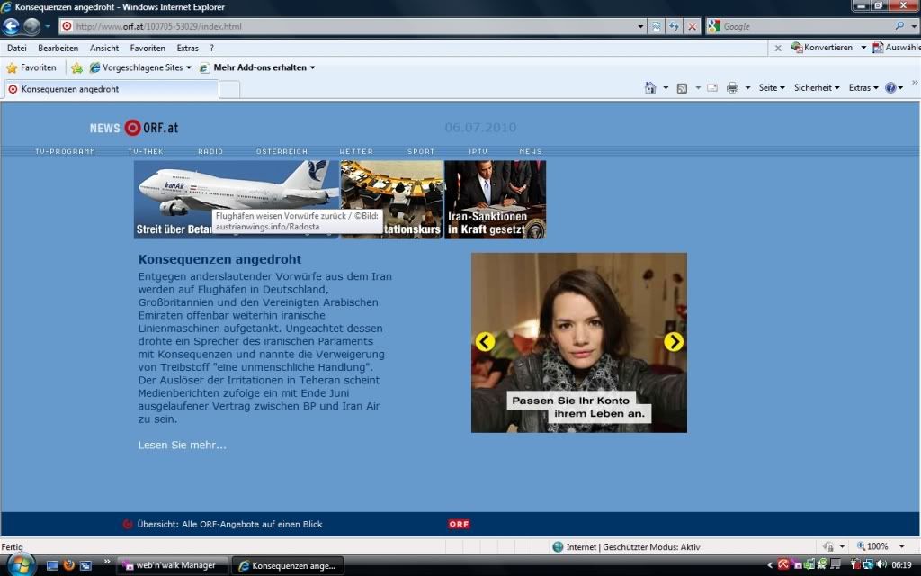
Task: Expand the Vorgeschlagene Sites dropdown
Action: (141, 67)
